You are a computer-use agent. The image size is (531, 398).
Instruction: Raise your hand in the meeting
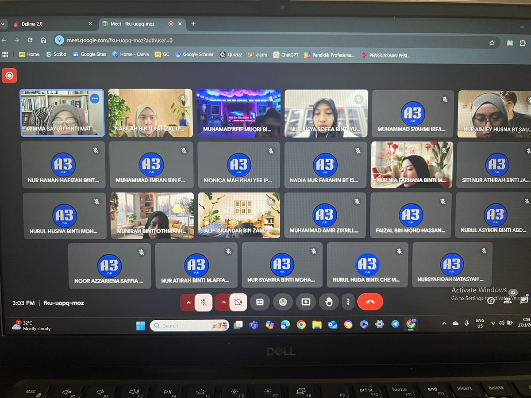tap(328, 302)
